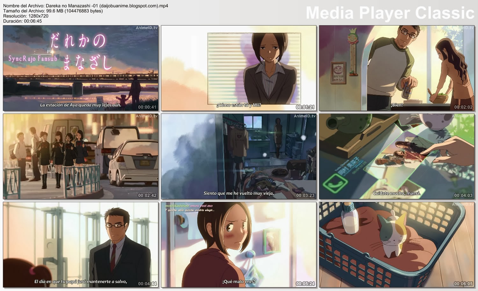
Task: Click the subtitle '¡Bien!'
Action: click(x=397, y=105)
